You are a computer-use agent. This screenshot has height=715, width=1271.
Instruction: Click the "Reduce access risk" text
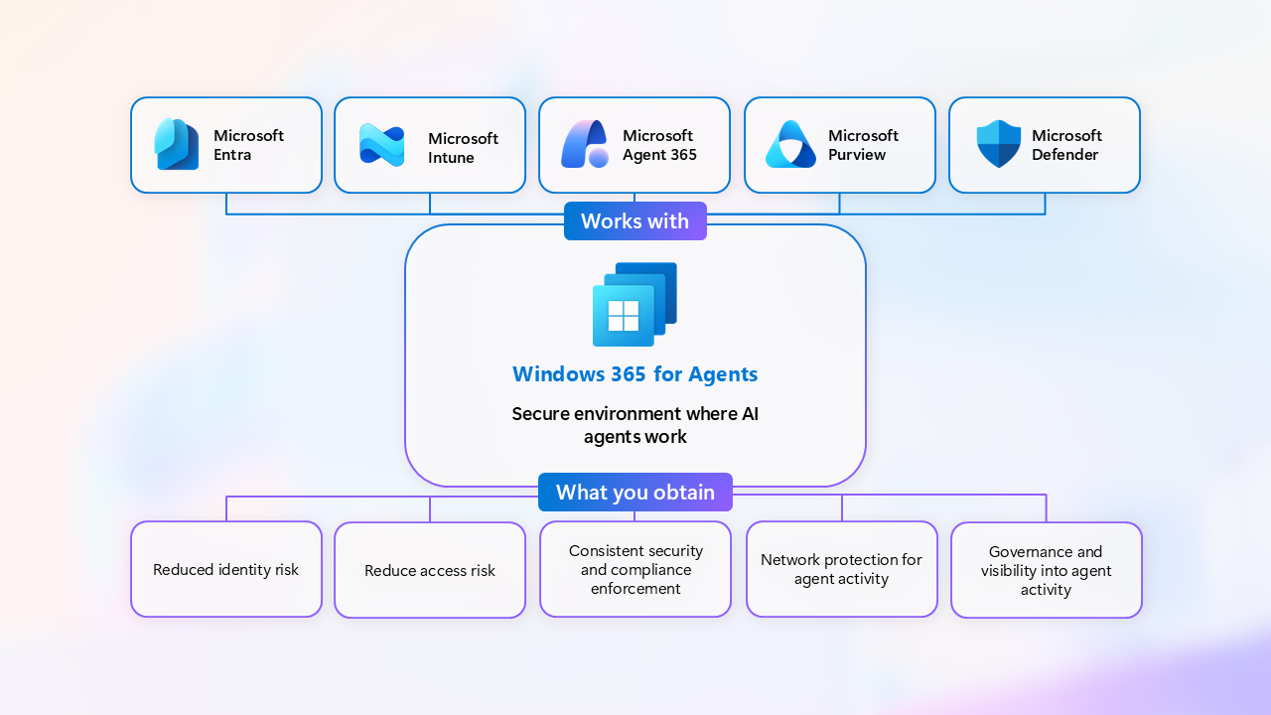430,571
